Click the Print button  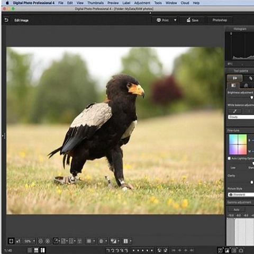pos(162,20)
